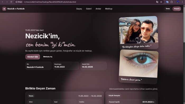The width and height of the screenshot is (185, 104).
Task: Click the Mektubu Aç button
Action: [48, 57]
